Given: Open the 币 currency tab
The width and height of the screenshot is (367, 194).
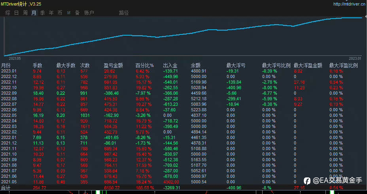Looking at the screenshot, I should click(x=60, y=13).
